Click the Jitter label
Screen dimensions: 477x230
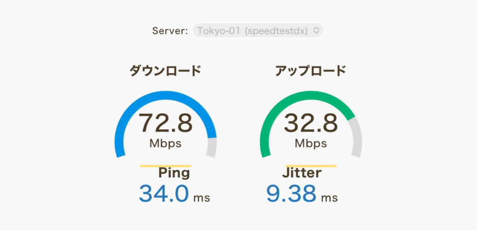point(302,173)
